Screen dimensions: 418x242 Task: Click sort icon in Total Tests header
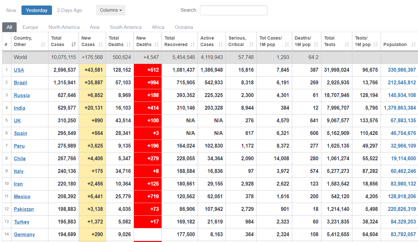click(x=347, y=44)
